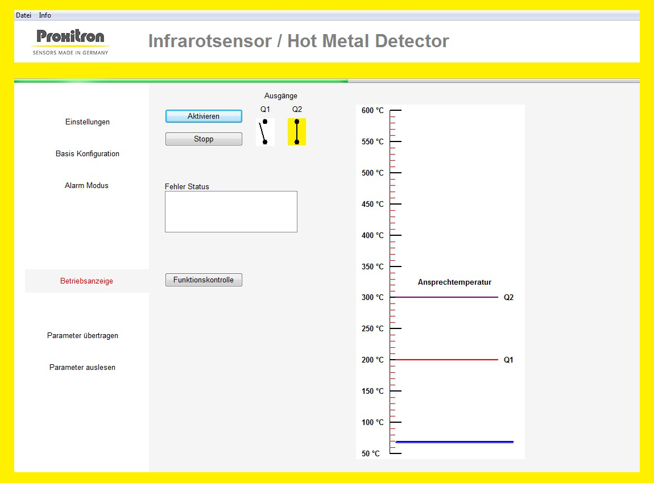Switch to the Einstellungen page

click(x=87, y=122)
